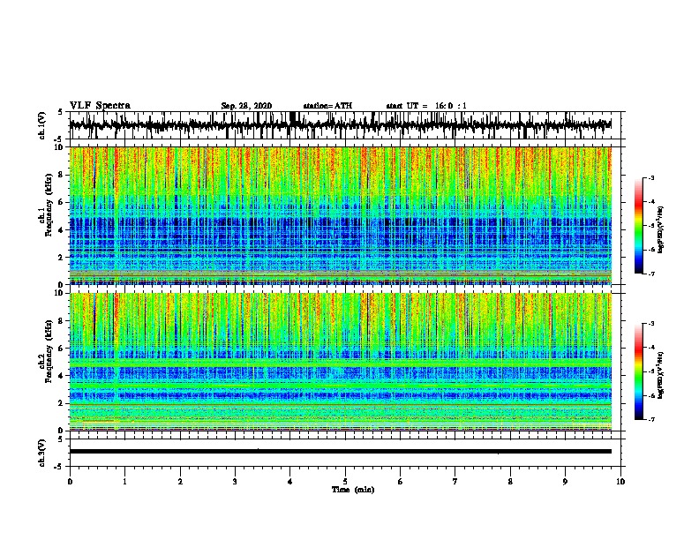This screenshot has height=540, width=699.
Task: Click the "-7" label on ch.1 color bar
Action: pyautogui.click(x=650, y=274)
